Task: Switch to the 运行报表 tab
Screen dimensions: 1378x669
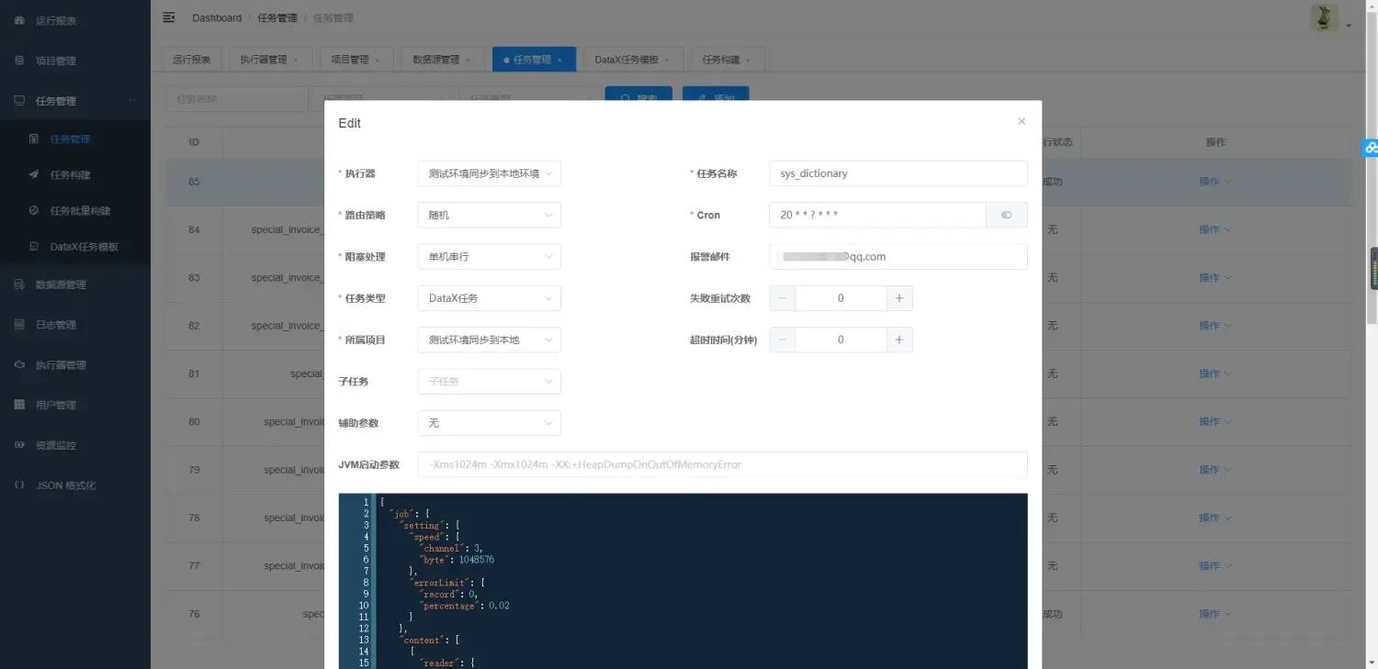Action: coord(190,58)
